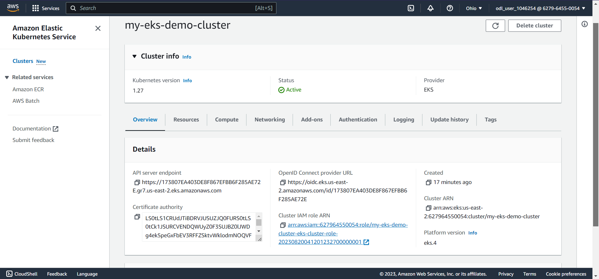
Task: Copy the API server endpoint
Action: [137, 182]
